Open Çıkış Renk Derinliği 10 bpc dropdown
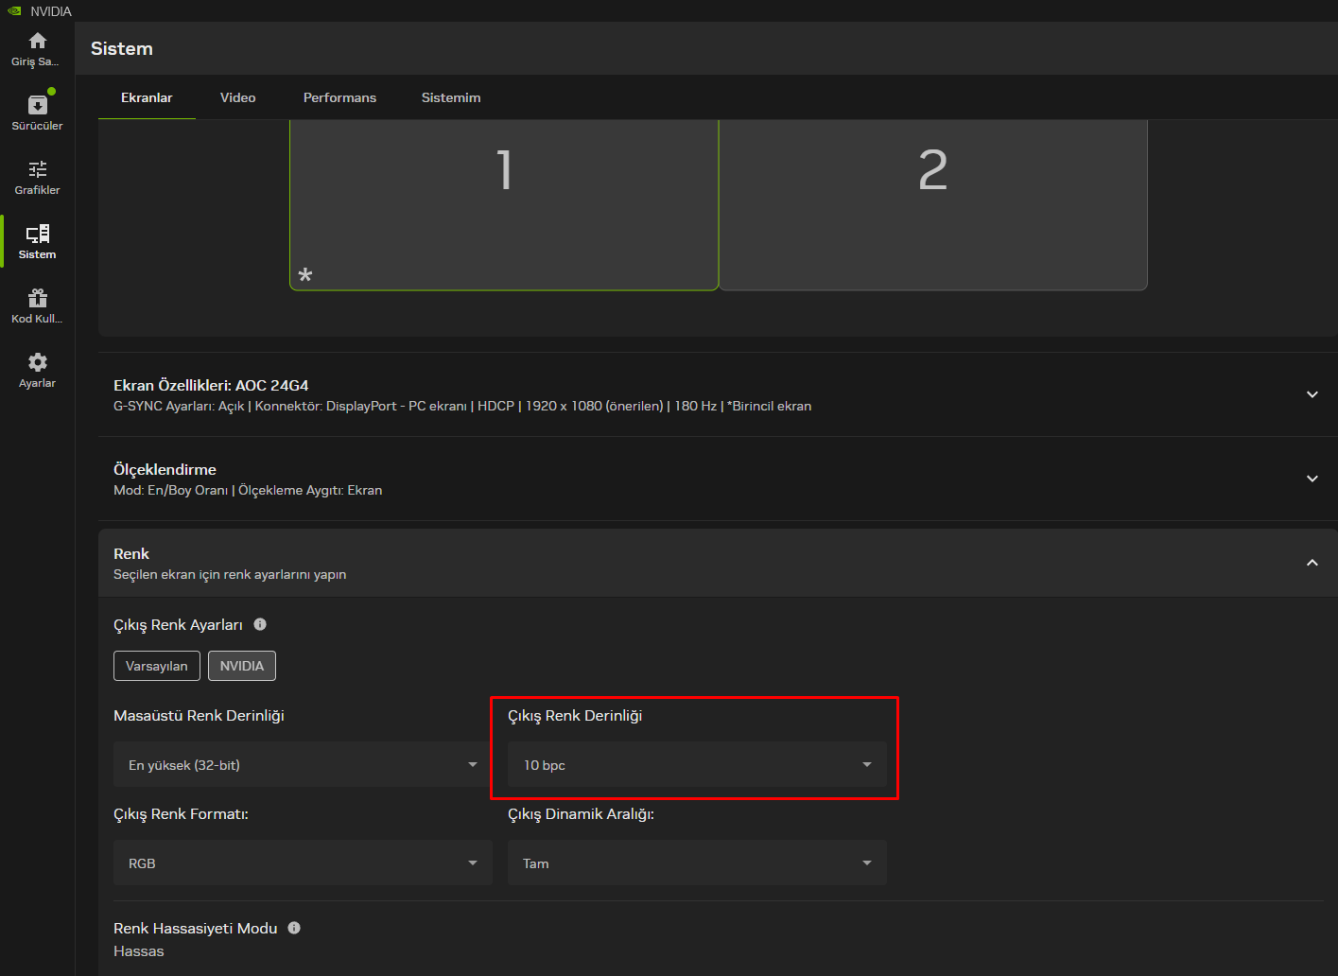The image size is (1338, 976). (x=697, y=764)
